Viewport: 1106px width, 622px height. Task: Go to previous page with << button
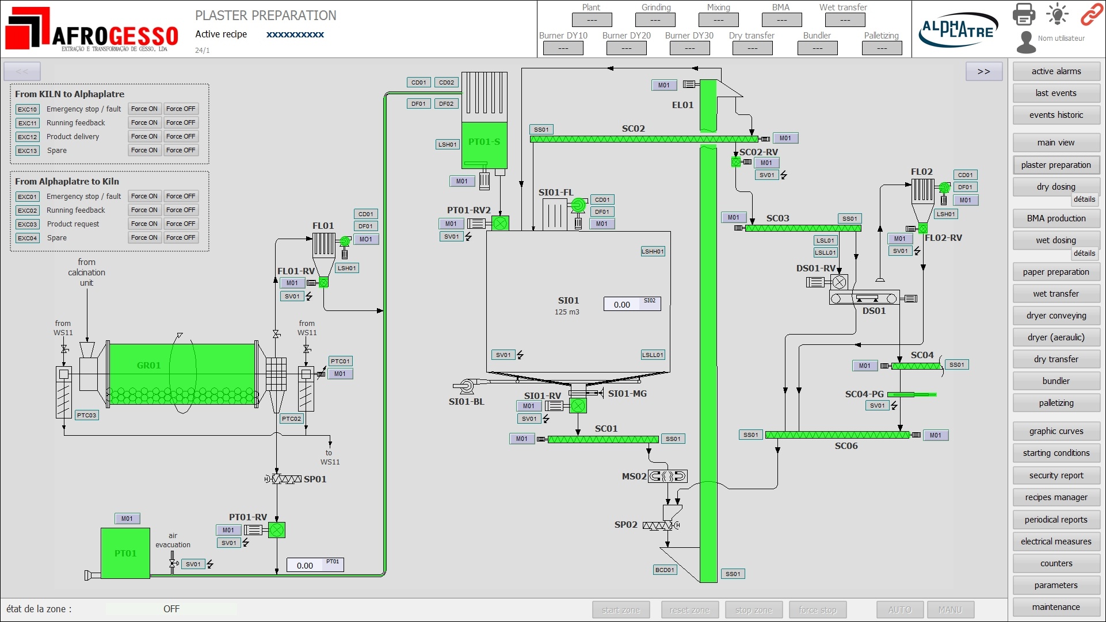tap(22, 71)
